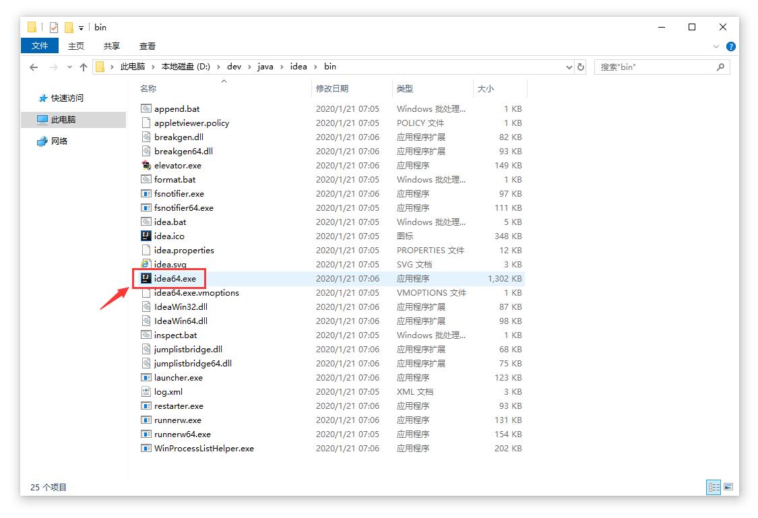This screenshot has height=518, width=758.
Task: Expand the chevron after '本地磁盘 (D:)'
Action: point(218,67)
